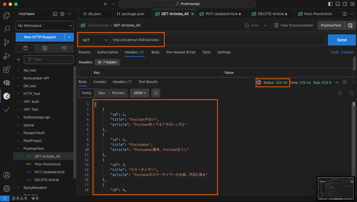The height and width of the screenshot is (202, 357).
Task: Open the Authorization request tab
Action: click(108, 52)
